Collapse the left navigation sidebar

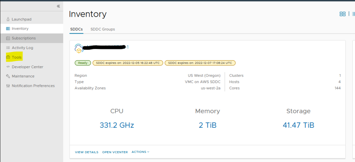(x=58, y=6)
